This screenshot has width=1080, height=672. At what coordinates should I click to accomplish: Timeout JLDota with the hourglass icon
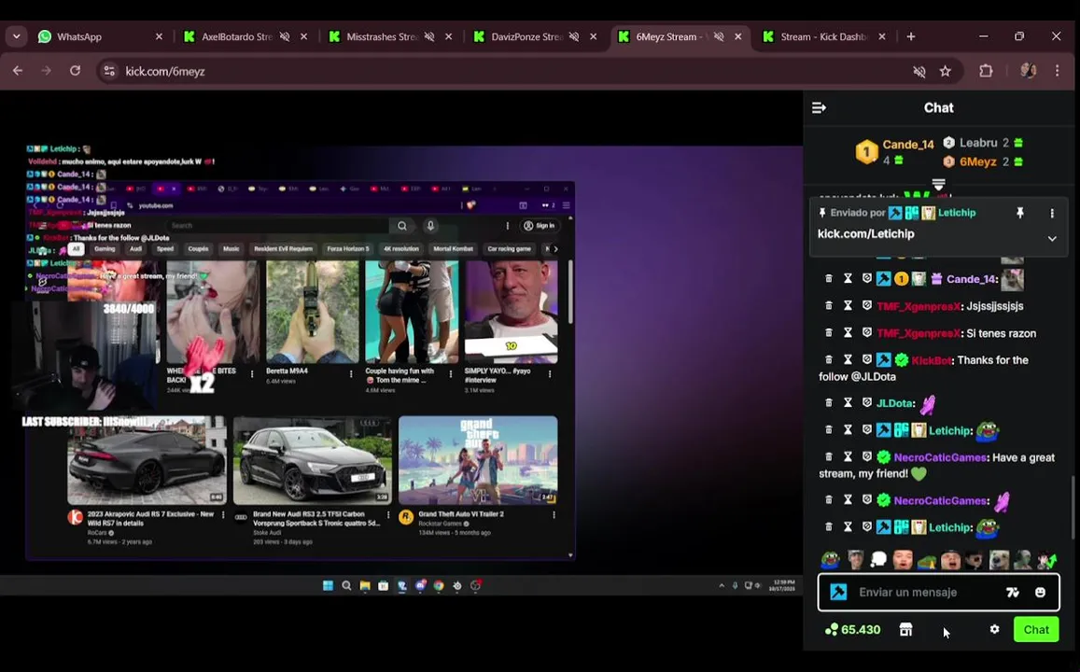click(x=848, y=403)
